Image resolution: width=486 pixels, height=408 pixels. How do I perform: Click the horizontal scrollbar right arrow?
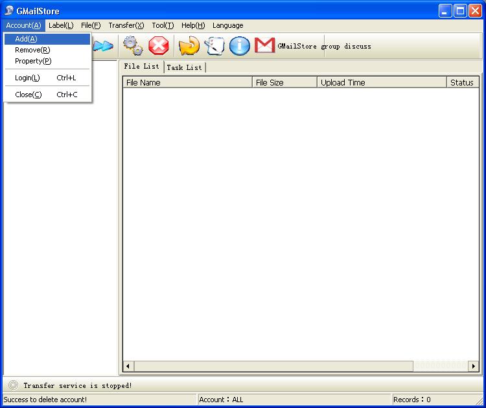(474, 367)
